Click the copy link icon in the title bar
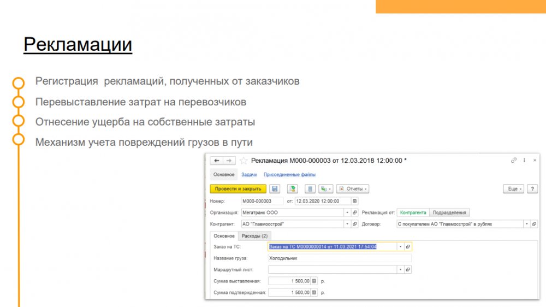Screen dimensions: 546x307 click(513, 161)
